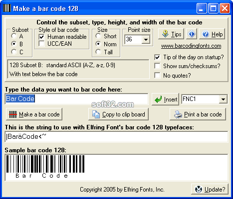
Task: Close the Make a bar code window
Action: click(225, 8)
